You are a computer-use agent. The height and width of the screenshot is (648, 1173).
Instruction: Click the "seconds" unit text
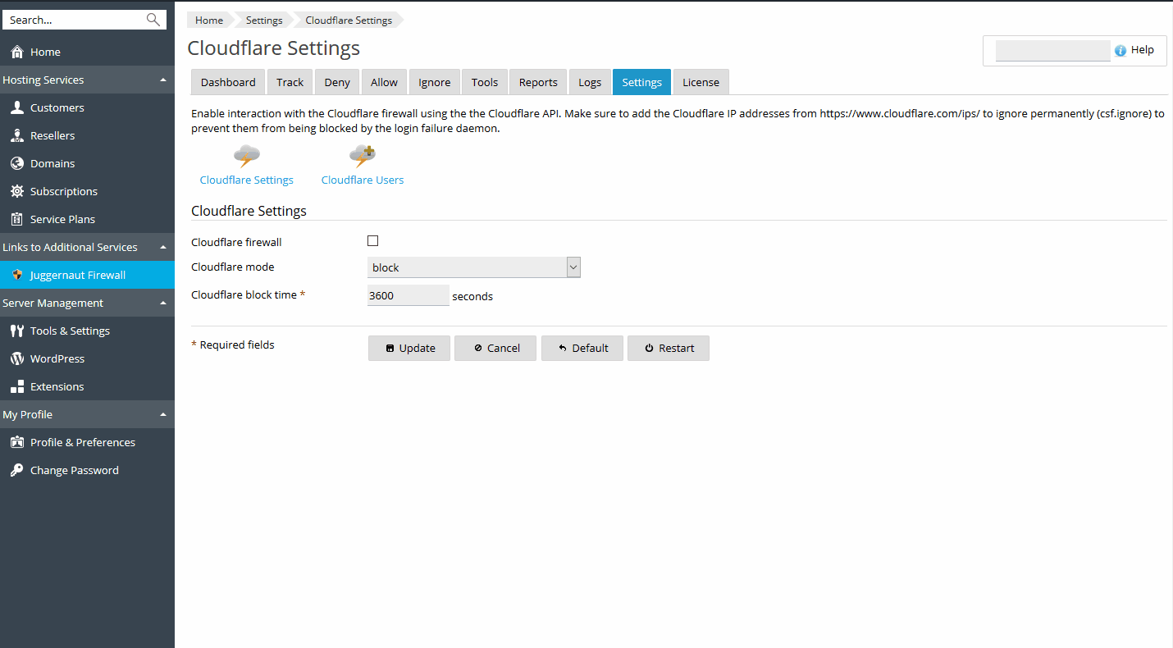[x=472, y=296]
